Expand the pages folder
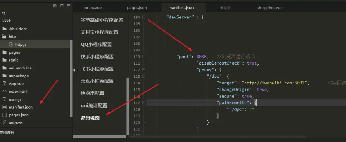Image resolution: width=346 pixels, height=142 pixels. (x=11, y=52)
